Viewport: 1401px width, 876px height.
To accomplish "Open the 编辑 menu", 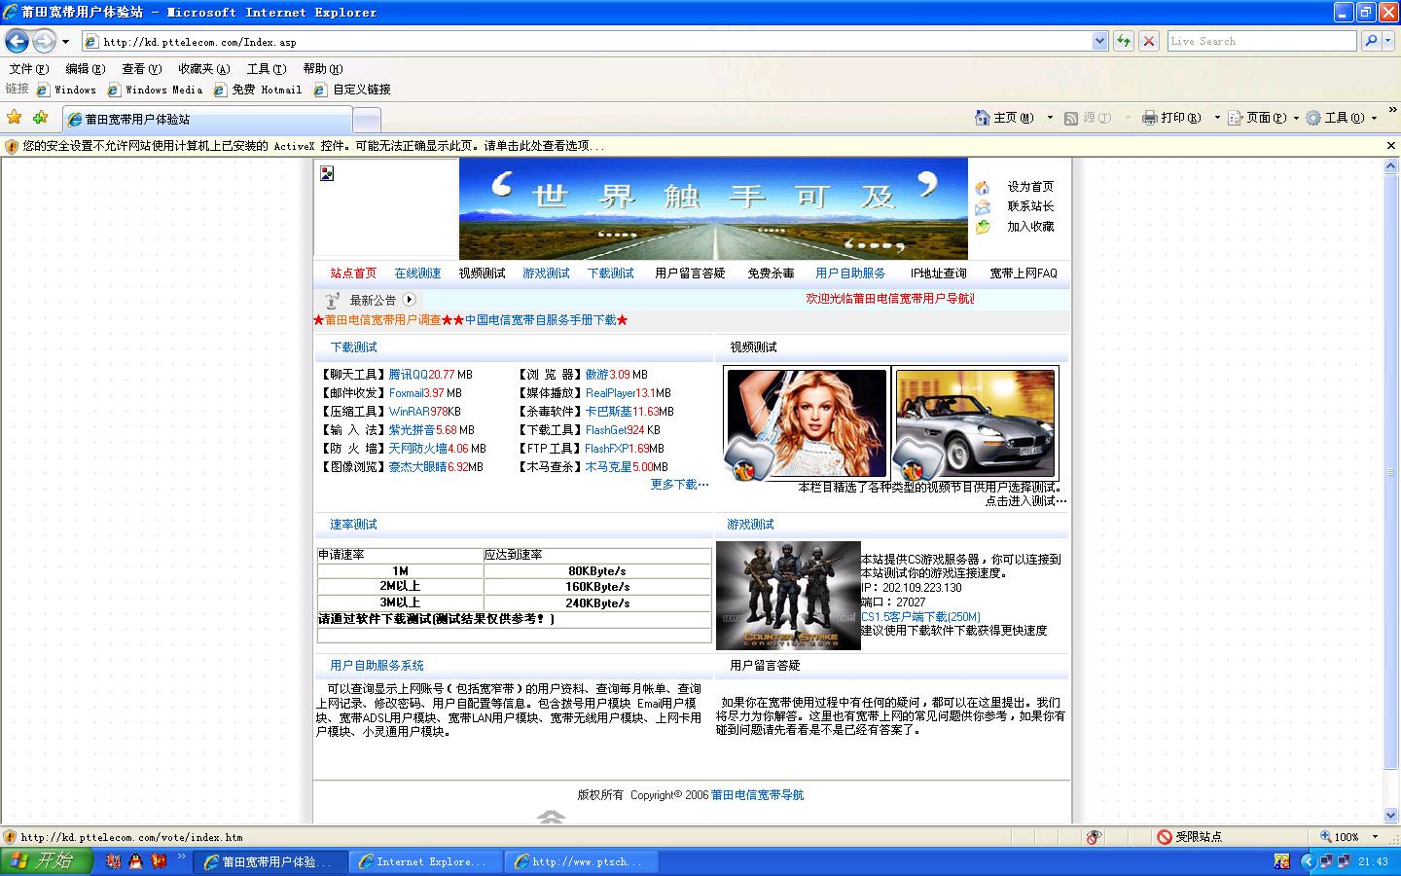I will pyautogui.click(x=85, y=69).
